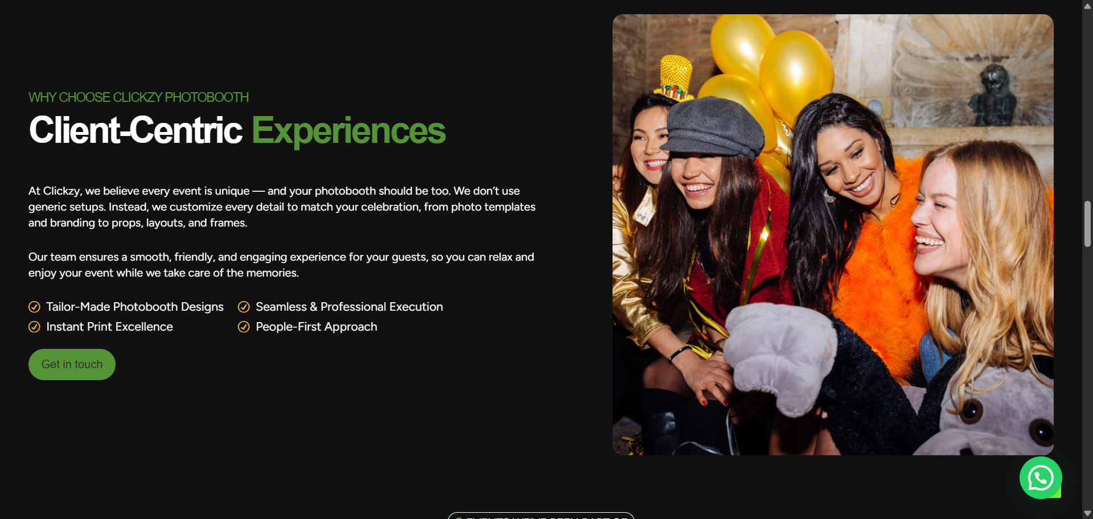This screenshot has width=1093, height=519.
Task: Click the paragraph starting Our team ensures
Action: pyautogui.click(x=281, y=265)
